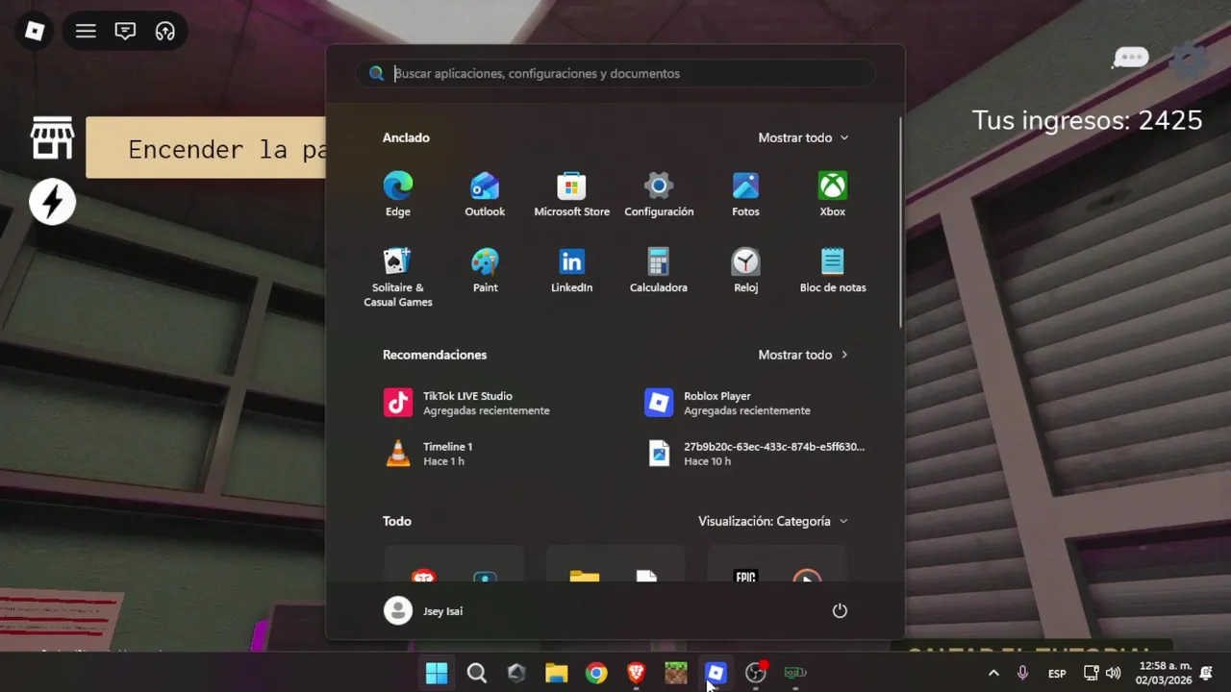Open taskbar Search

476,673
